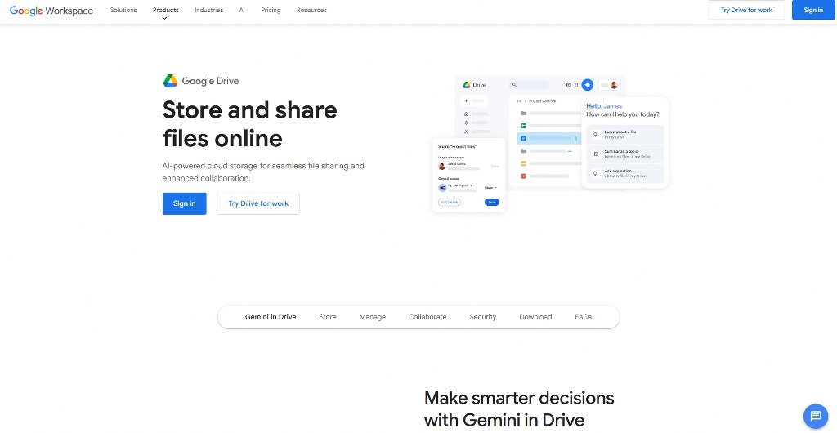Click the icon beside Summarize a topic

[x=596, y=154]
